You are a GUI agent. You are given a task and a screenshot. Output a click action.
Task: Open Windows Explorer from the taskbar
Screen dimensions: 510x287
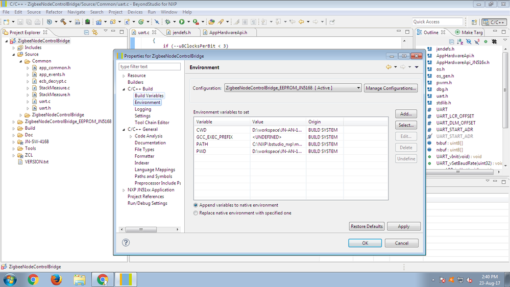[79, 279]
